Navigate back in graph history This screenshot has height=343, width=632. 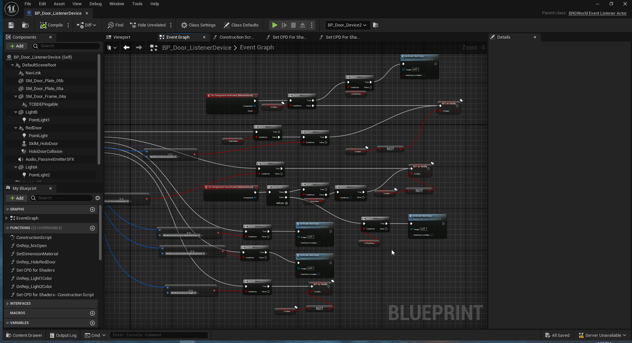[126, 48]
